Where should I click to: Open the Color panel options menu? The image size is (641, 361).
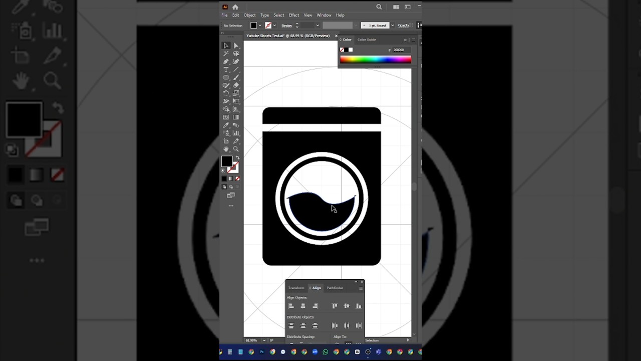413,40
